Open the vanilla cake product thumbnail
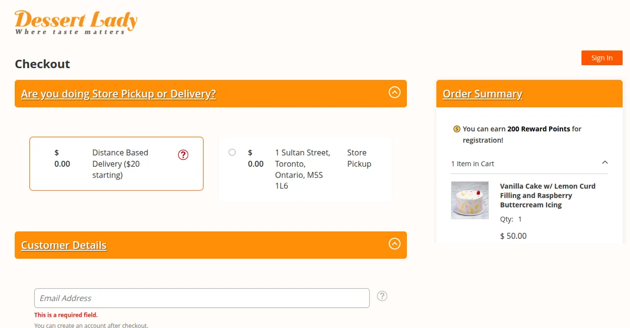 tap(470, 200)
